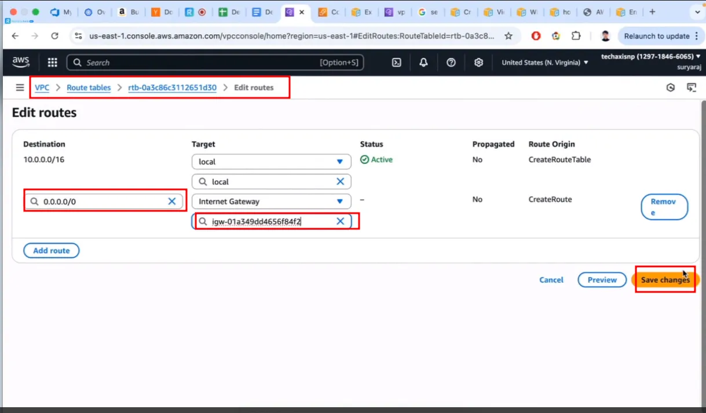Click the local target search input
The width and height of the screenshot is (706, 413).
click(x=272, y=182)
